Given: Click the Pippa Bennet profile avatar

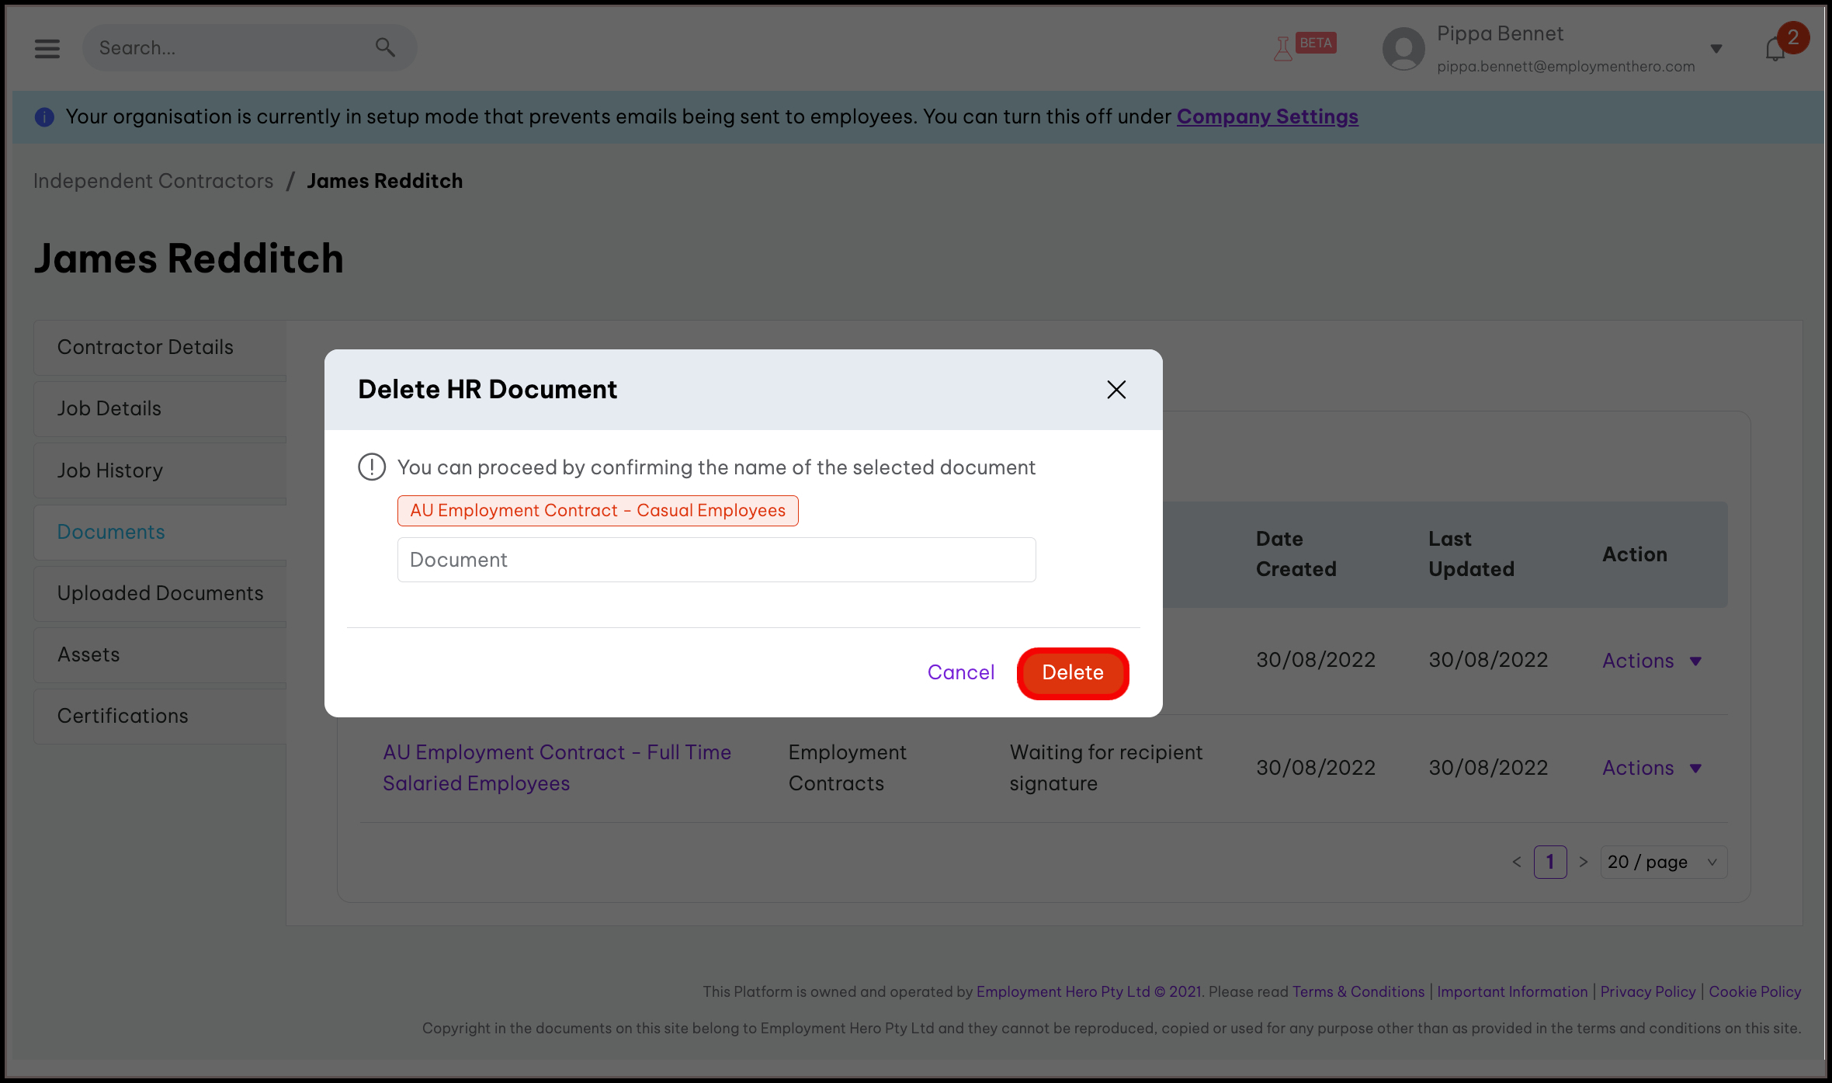Looking at the screenshot, I should (1403, 48).
